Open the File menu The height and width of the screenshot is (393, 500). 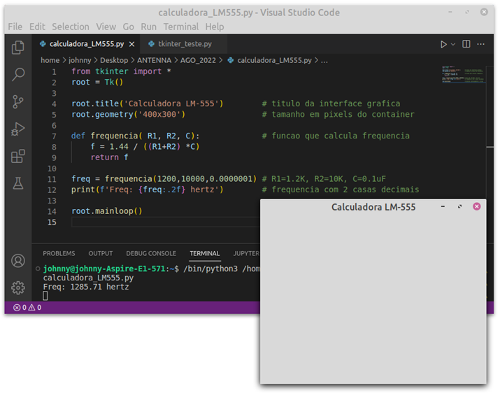point(15,27)
